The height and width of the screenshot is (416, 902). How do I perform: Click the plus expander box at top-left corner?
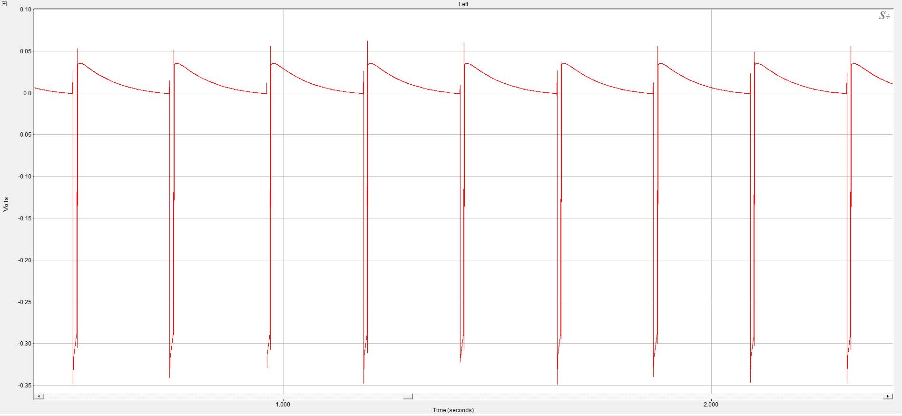click(x=4, y=4)
